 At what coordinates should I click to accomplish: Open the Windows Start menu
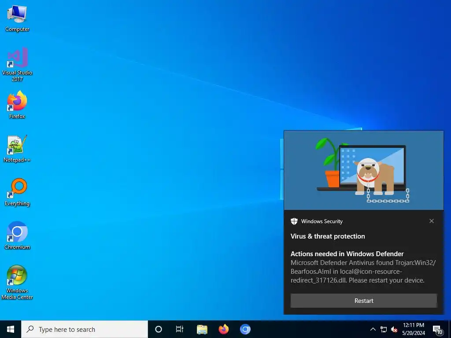[11, 329]
